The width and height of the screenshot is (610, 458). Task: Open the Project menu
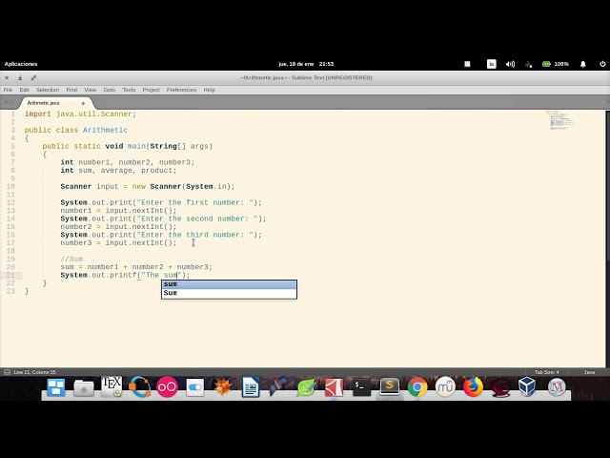click(151, 90)
